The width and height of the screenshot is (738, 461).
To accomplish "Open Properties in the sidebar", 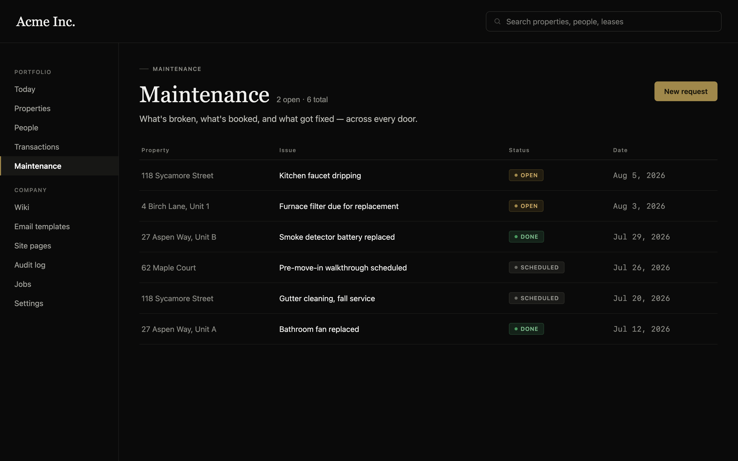I will coord(32,109).
